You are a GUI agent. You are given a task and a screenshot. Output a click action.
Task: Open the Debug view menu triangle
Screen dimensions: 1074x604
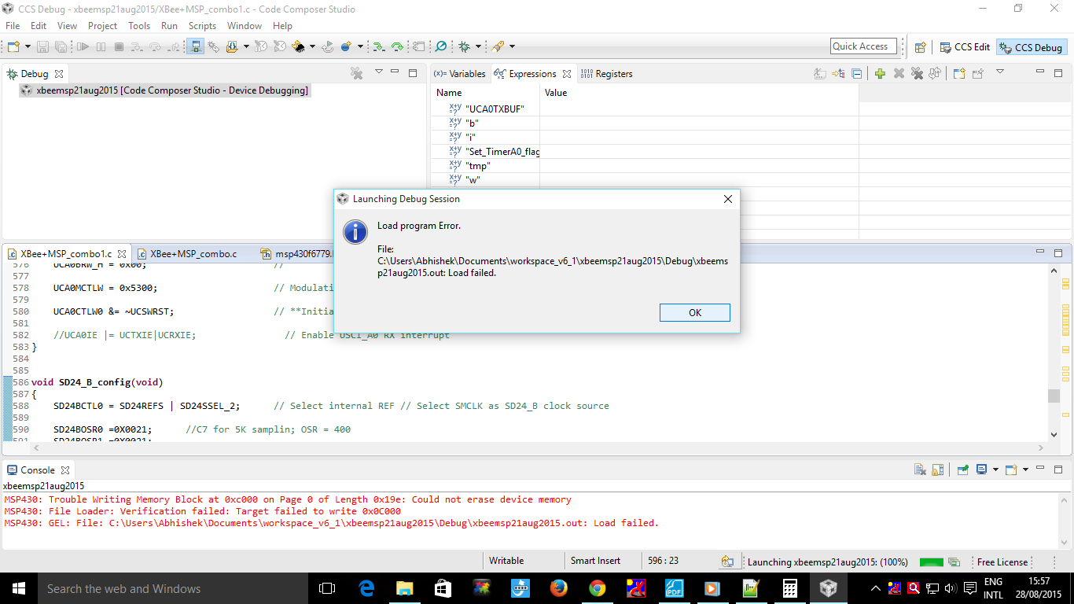[378, 72]
